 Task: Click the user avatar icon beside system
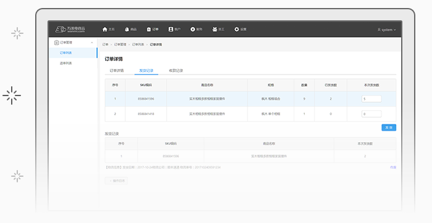click(379, 30)
